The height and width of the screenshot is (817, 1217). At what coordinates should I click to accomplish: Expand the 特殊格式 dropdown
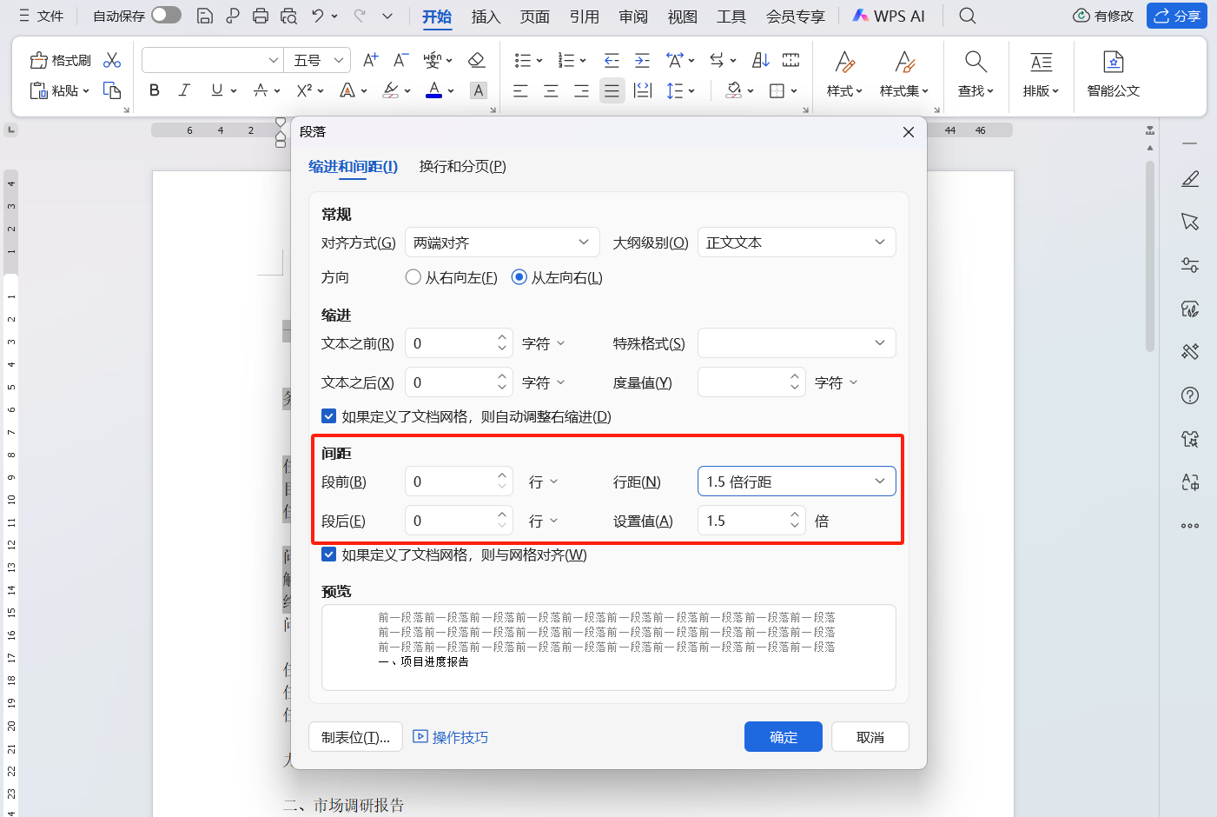pos(796,342)
